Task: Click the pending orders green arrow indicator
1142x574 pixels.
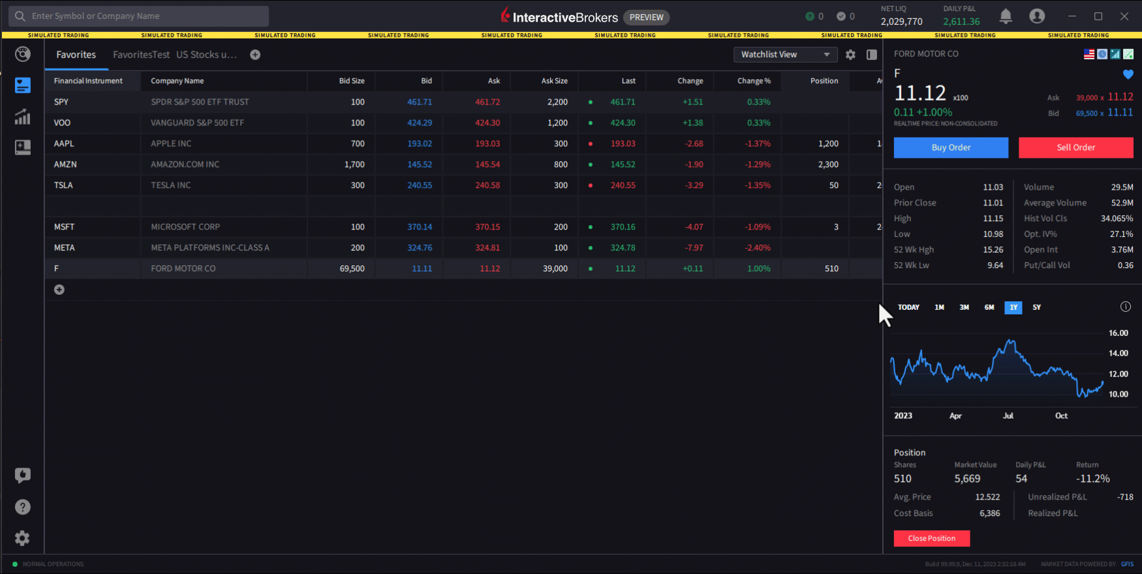Action: pos(810,16)
